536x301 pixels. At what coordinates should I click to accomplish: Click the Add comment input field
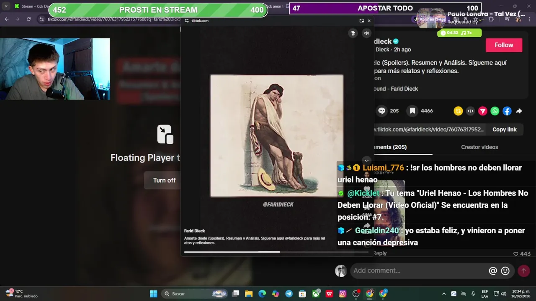pyautogui.click(x=419, y=271)
